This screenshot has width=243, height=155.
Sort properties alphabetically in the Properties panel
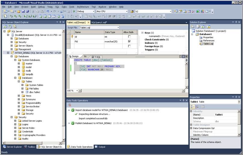[x=197, y=107]
